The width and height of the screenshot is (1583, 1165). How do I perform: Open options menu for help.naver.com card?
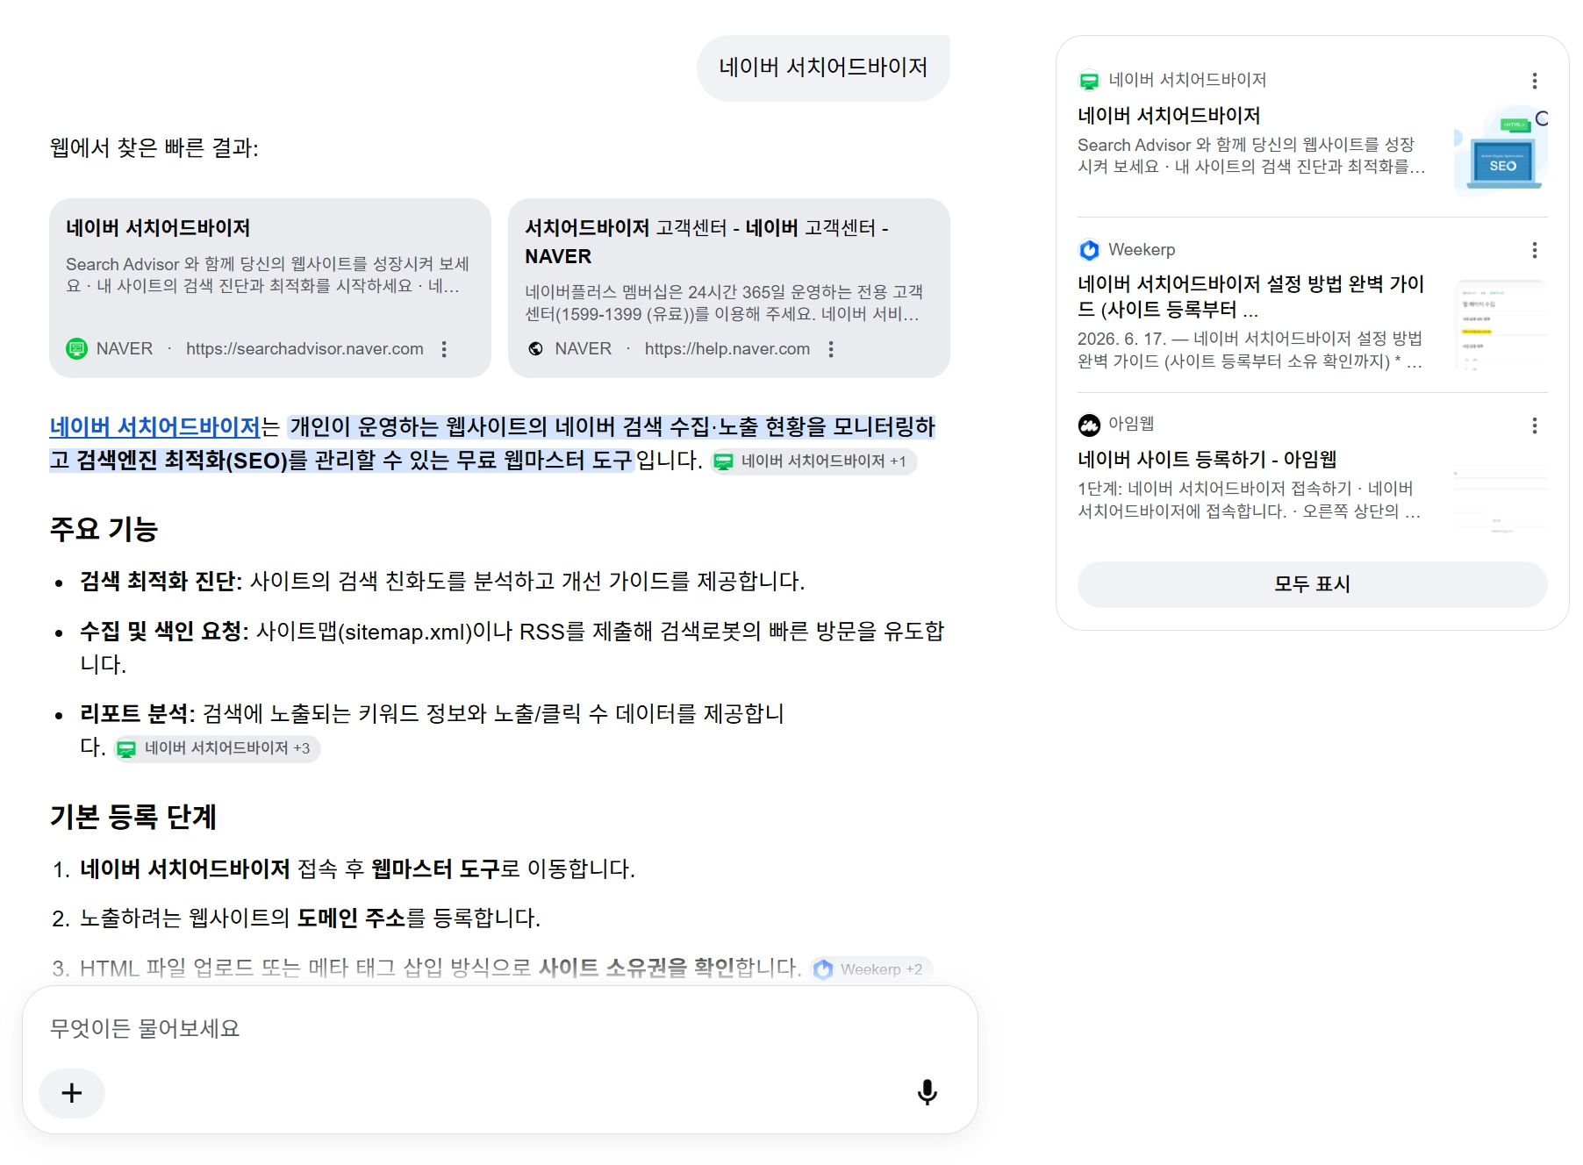point(830,349)
